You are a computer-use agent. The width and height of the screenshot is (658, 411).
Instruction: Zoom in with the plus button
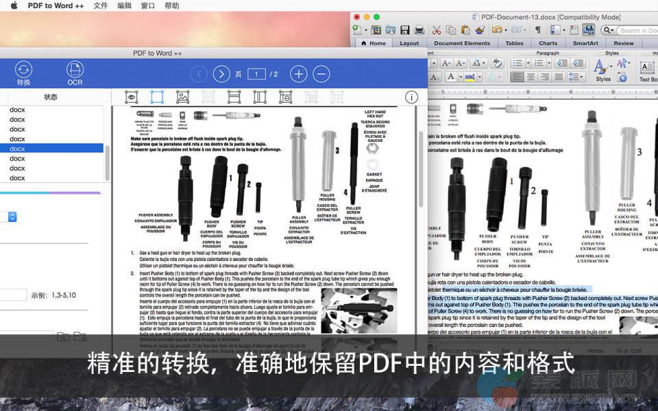(298, 74)
